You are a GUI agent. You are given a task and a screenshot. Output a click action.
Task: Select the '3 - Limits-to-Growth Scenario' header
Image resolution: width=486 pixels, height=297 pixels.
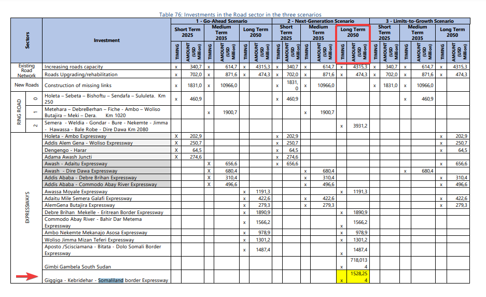tap(420, 21)
